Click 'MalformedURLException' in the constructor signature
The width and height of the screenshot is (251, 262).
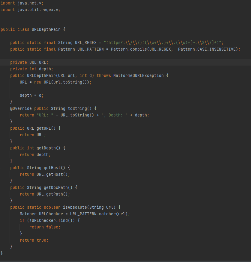(x=138, y=75)
